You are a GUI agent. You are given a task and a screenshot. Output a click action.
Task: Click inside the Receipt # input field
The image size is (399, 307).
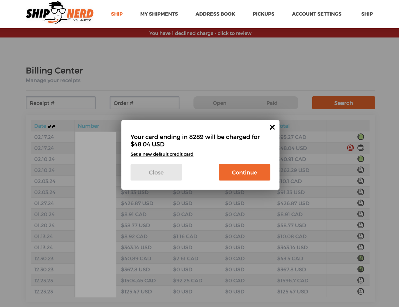[x=61, y=103]
